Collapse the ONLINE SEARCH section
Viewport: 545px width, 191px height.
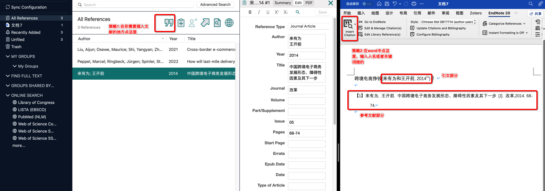(8, 95)
